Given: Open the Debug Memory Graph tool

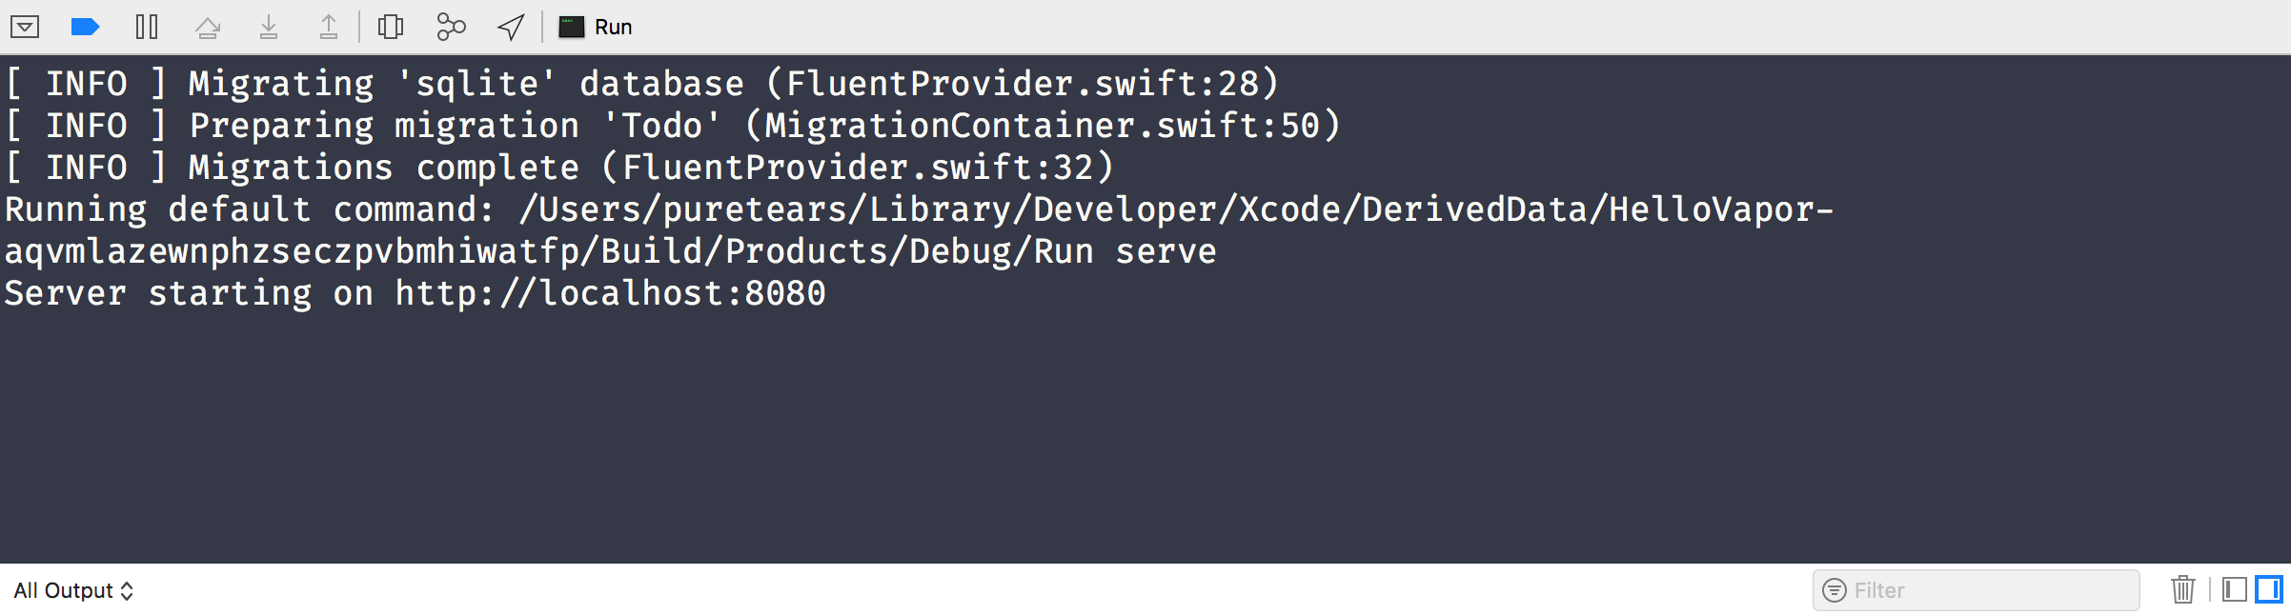Looking at the screenshot, I should click(451, 27).
